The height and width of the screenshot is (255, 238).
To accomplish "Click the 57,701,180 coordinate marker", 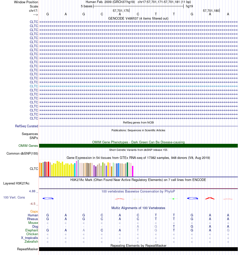I will tap(211, 11).
